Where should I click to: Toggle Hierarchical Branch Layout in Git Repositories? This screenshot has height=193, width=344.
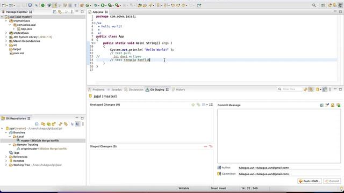point(72,124)
